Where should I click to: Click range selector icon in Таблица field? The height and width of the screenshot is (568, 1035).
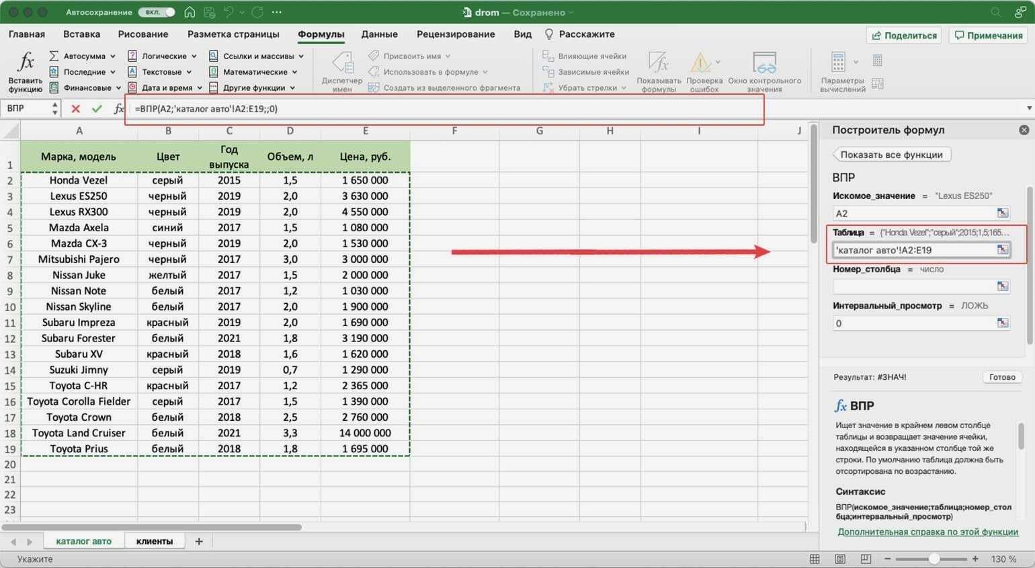(x=1002, y=250)
